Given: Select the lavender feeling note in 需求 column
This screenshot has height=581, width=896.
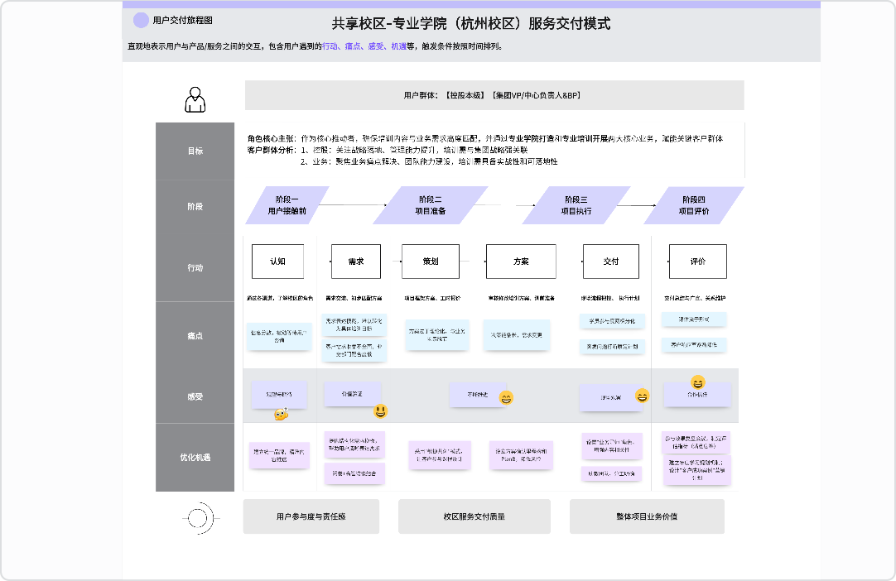Looking at the screenshot, I should coord(352,394).
